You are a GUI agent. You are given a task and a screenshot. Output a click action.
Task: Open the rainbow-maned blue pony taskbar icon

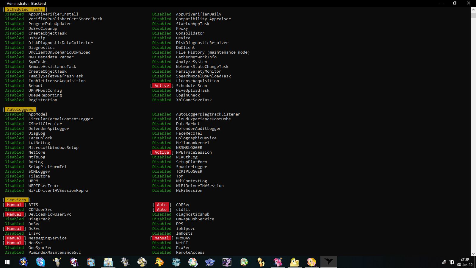coord(91,262)
